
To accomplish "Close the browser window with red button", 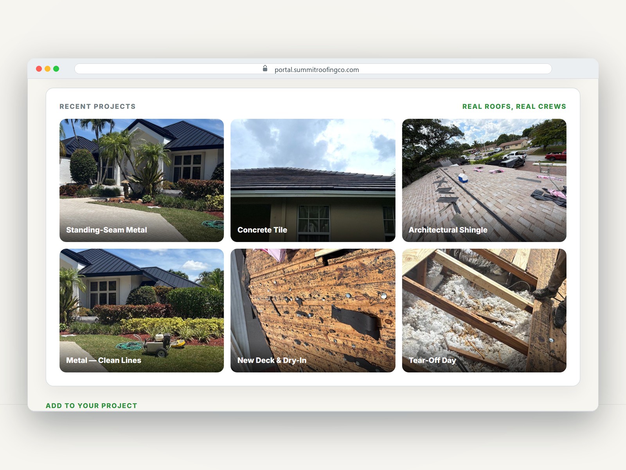I will (39, 69).
